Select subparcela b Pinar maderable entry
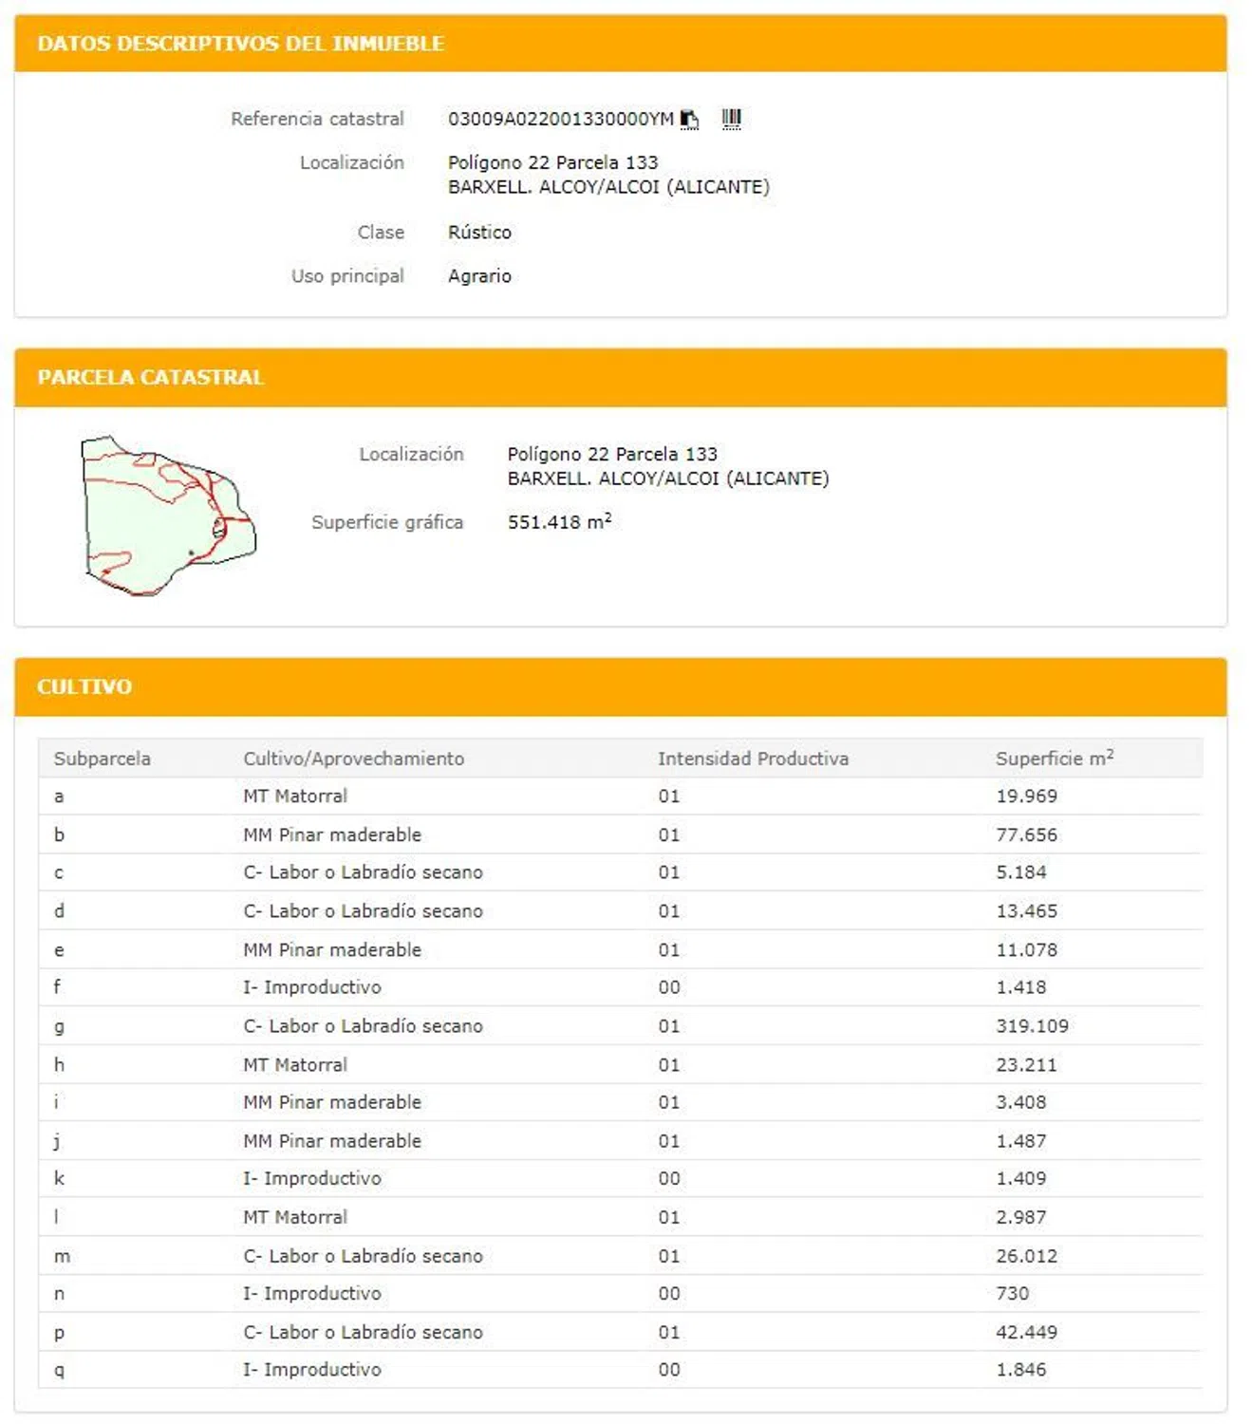Screen dimensions: 1252x1424 point(331,835)
